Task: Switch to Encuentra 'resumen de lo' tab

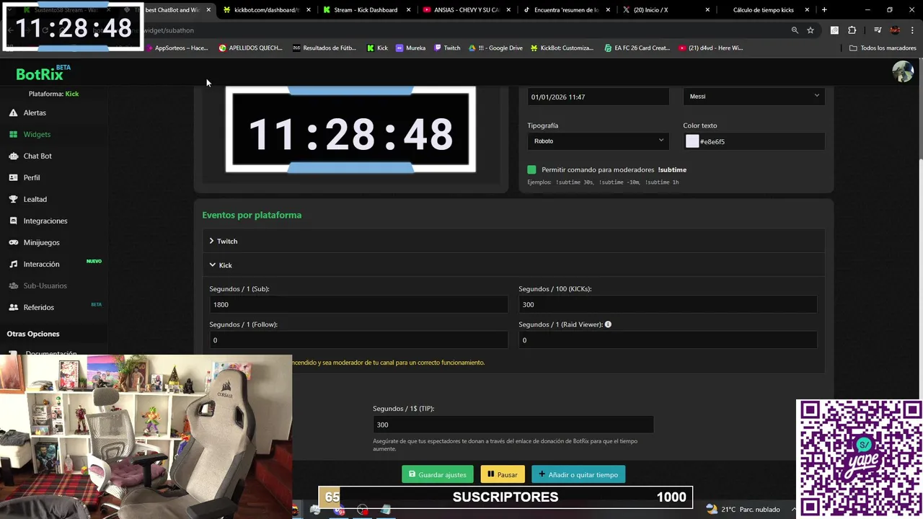Action: [x=566, y=10]
